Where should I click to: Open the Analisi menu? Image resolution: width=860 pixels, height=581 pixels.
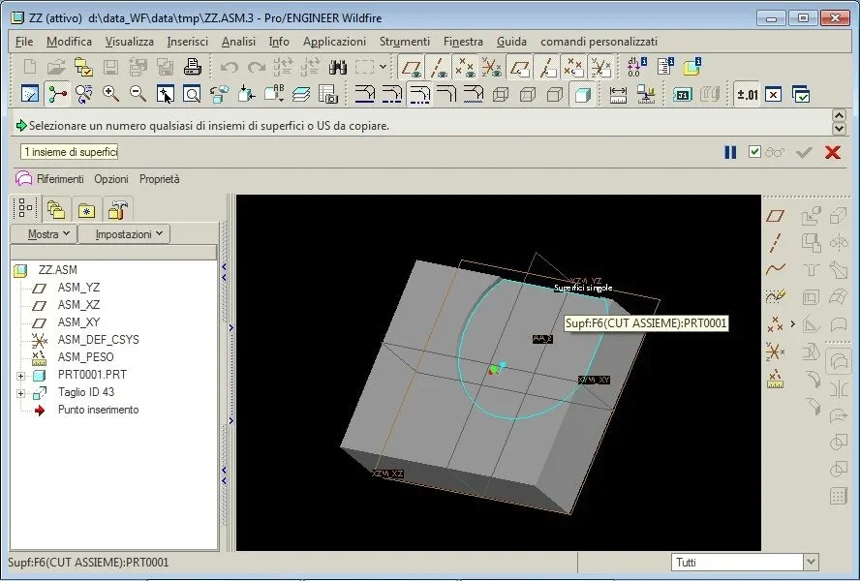[x=238, y=42]
